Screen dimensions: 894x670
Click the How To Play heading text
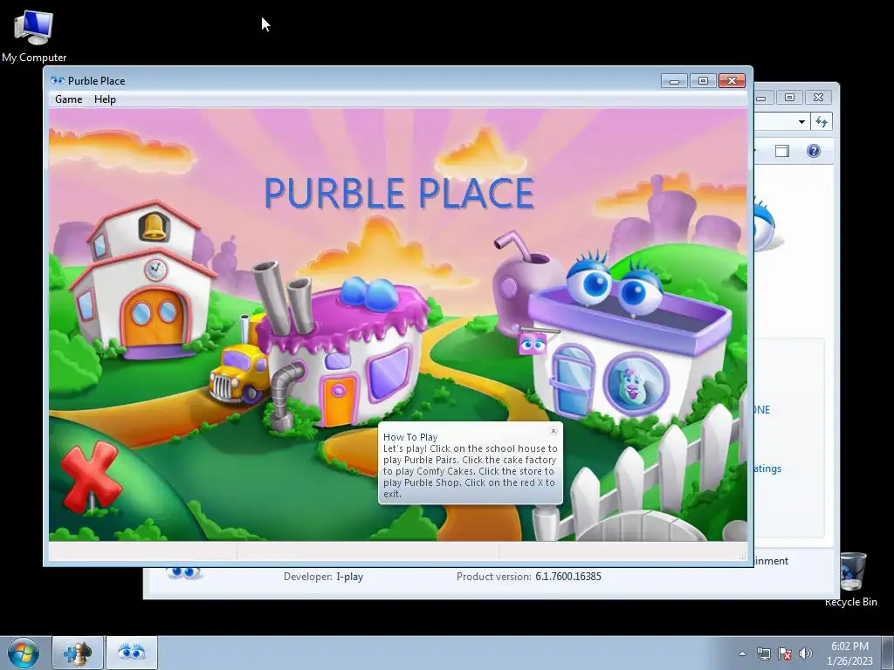click(x=410, y=437)
